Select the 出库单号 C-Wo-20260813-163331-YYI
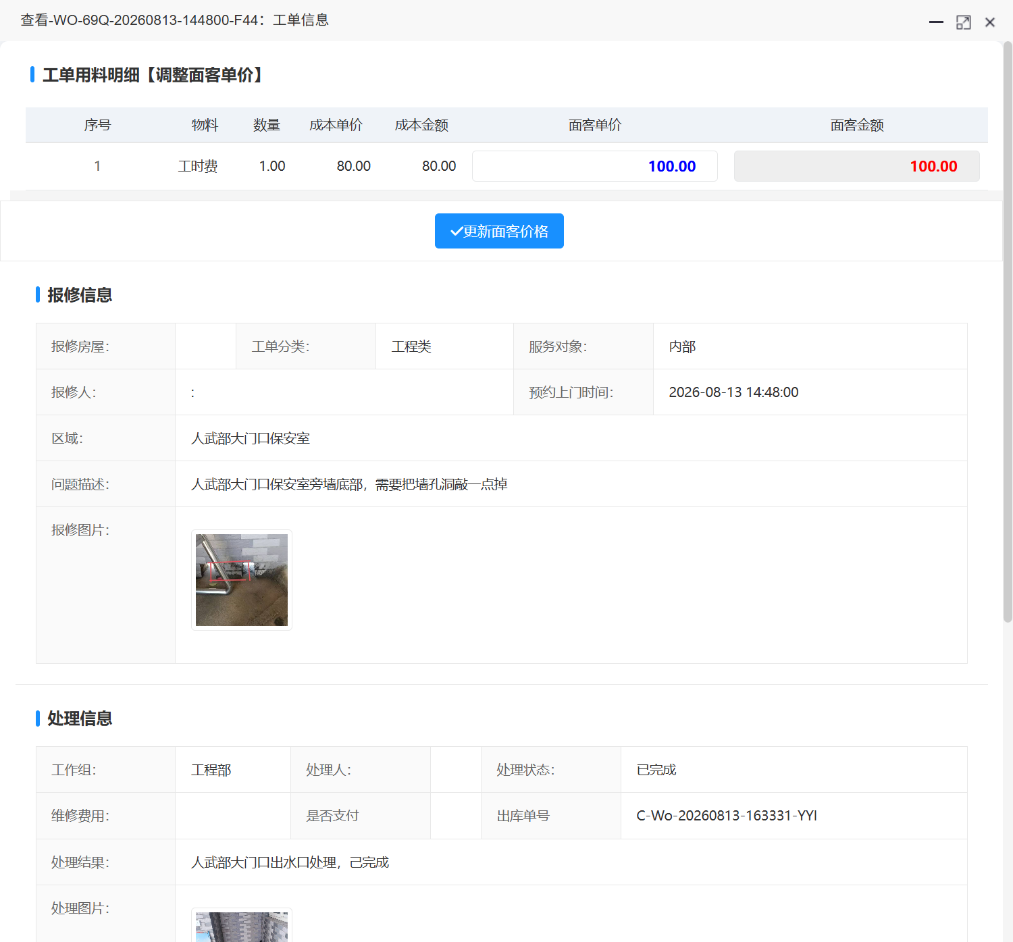The width and height of the screenshot is (1013, 942). pyautogui.click(x=727, y=816)
